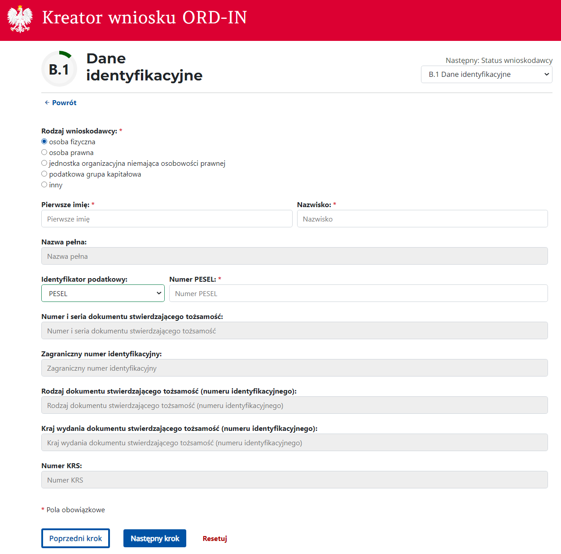Select the osoba fizyczna radio button
The width and height of the screenshot is (561, 554).
click(44, 142)
